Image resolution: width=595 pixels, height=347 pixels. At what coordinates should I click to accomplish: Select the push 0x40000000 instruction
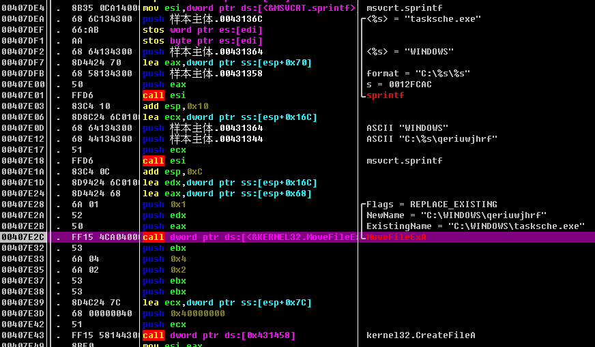click(x=186, y=314)
